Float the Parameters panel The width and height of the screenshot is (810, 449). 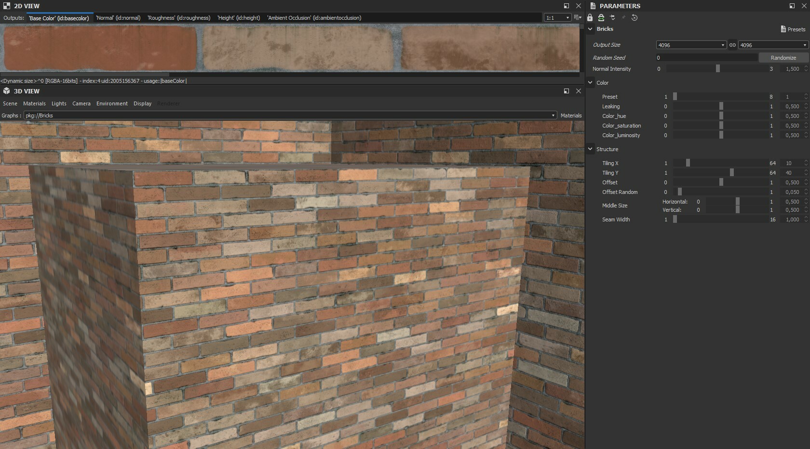coord(792,6)
